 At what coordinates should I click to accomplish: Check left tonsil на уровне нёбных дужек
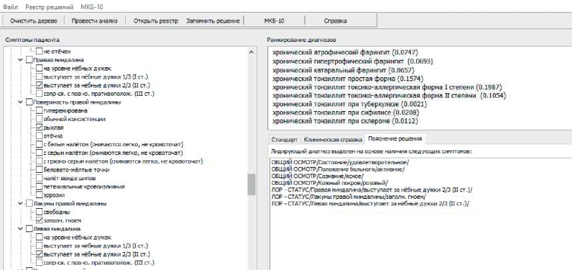(39, 237)
